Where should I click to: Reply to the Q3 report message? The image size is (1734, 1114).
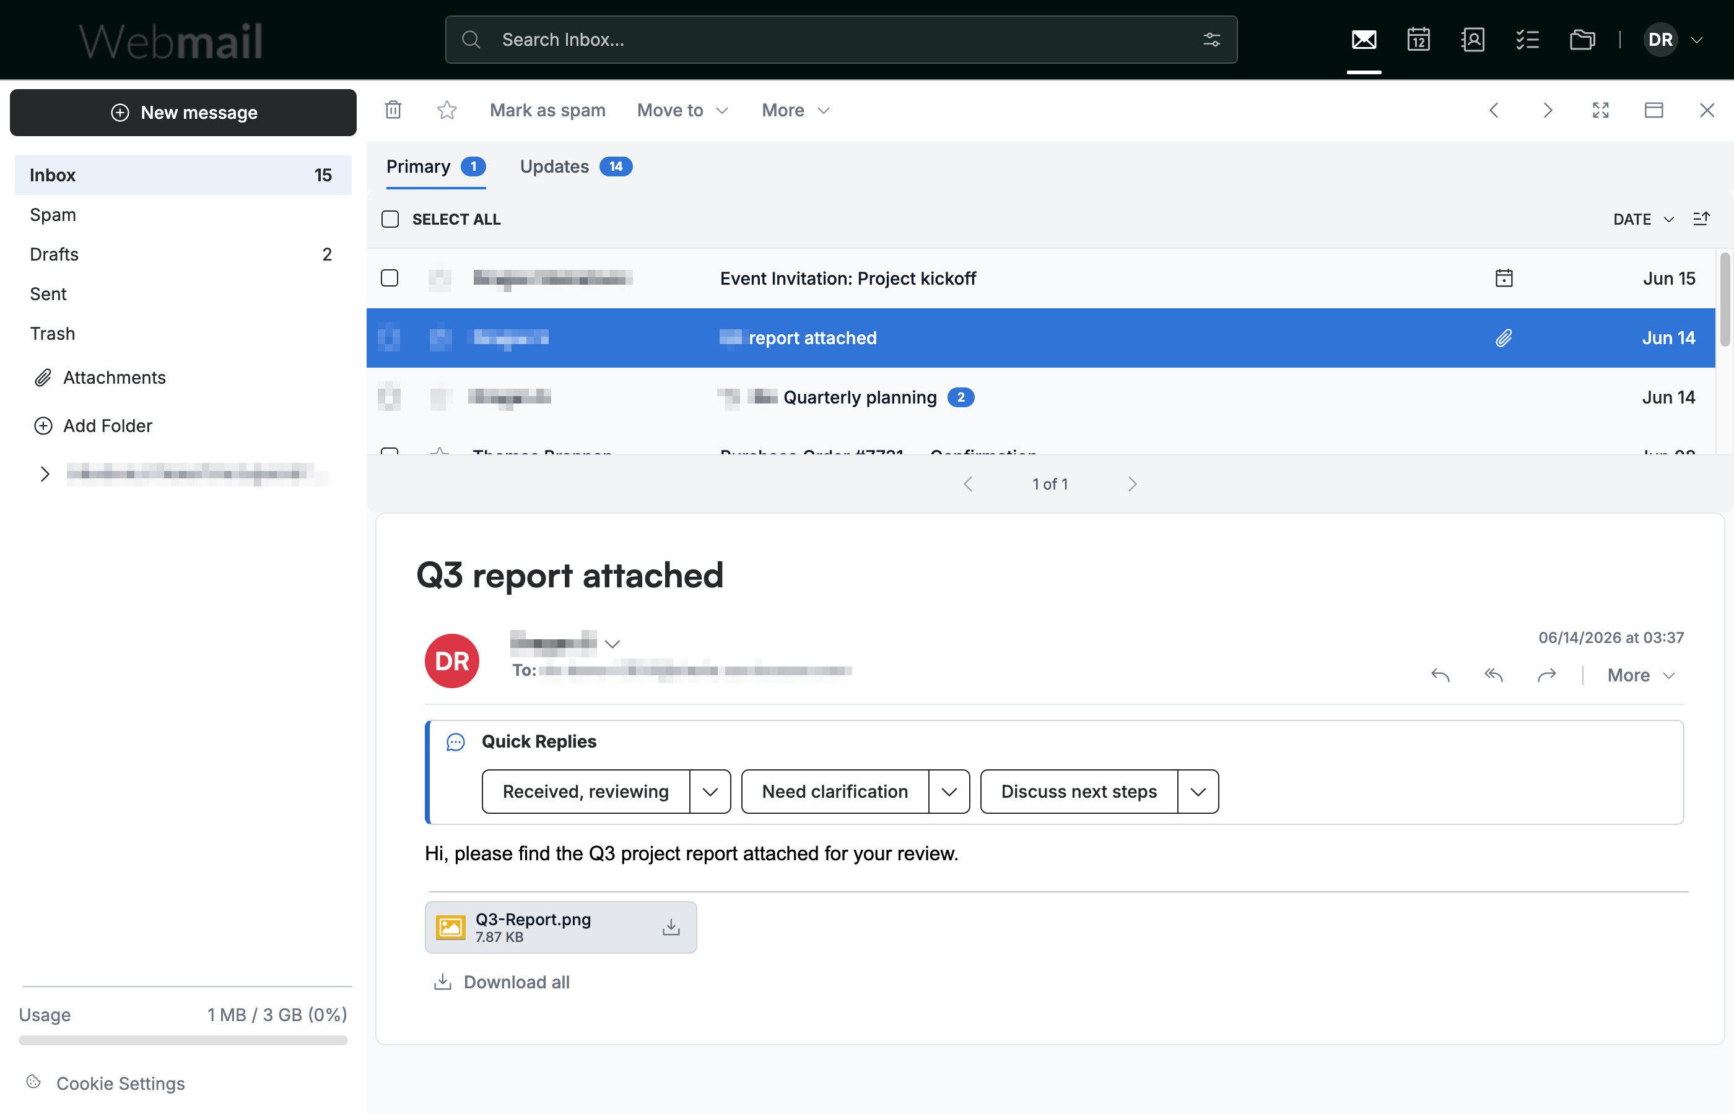[1440, 675]
